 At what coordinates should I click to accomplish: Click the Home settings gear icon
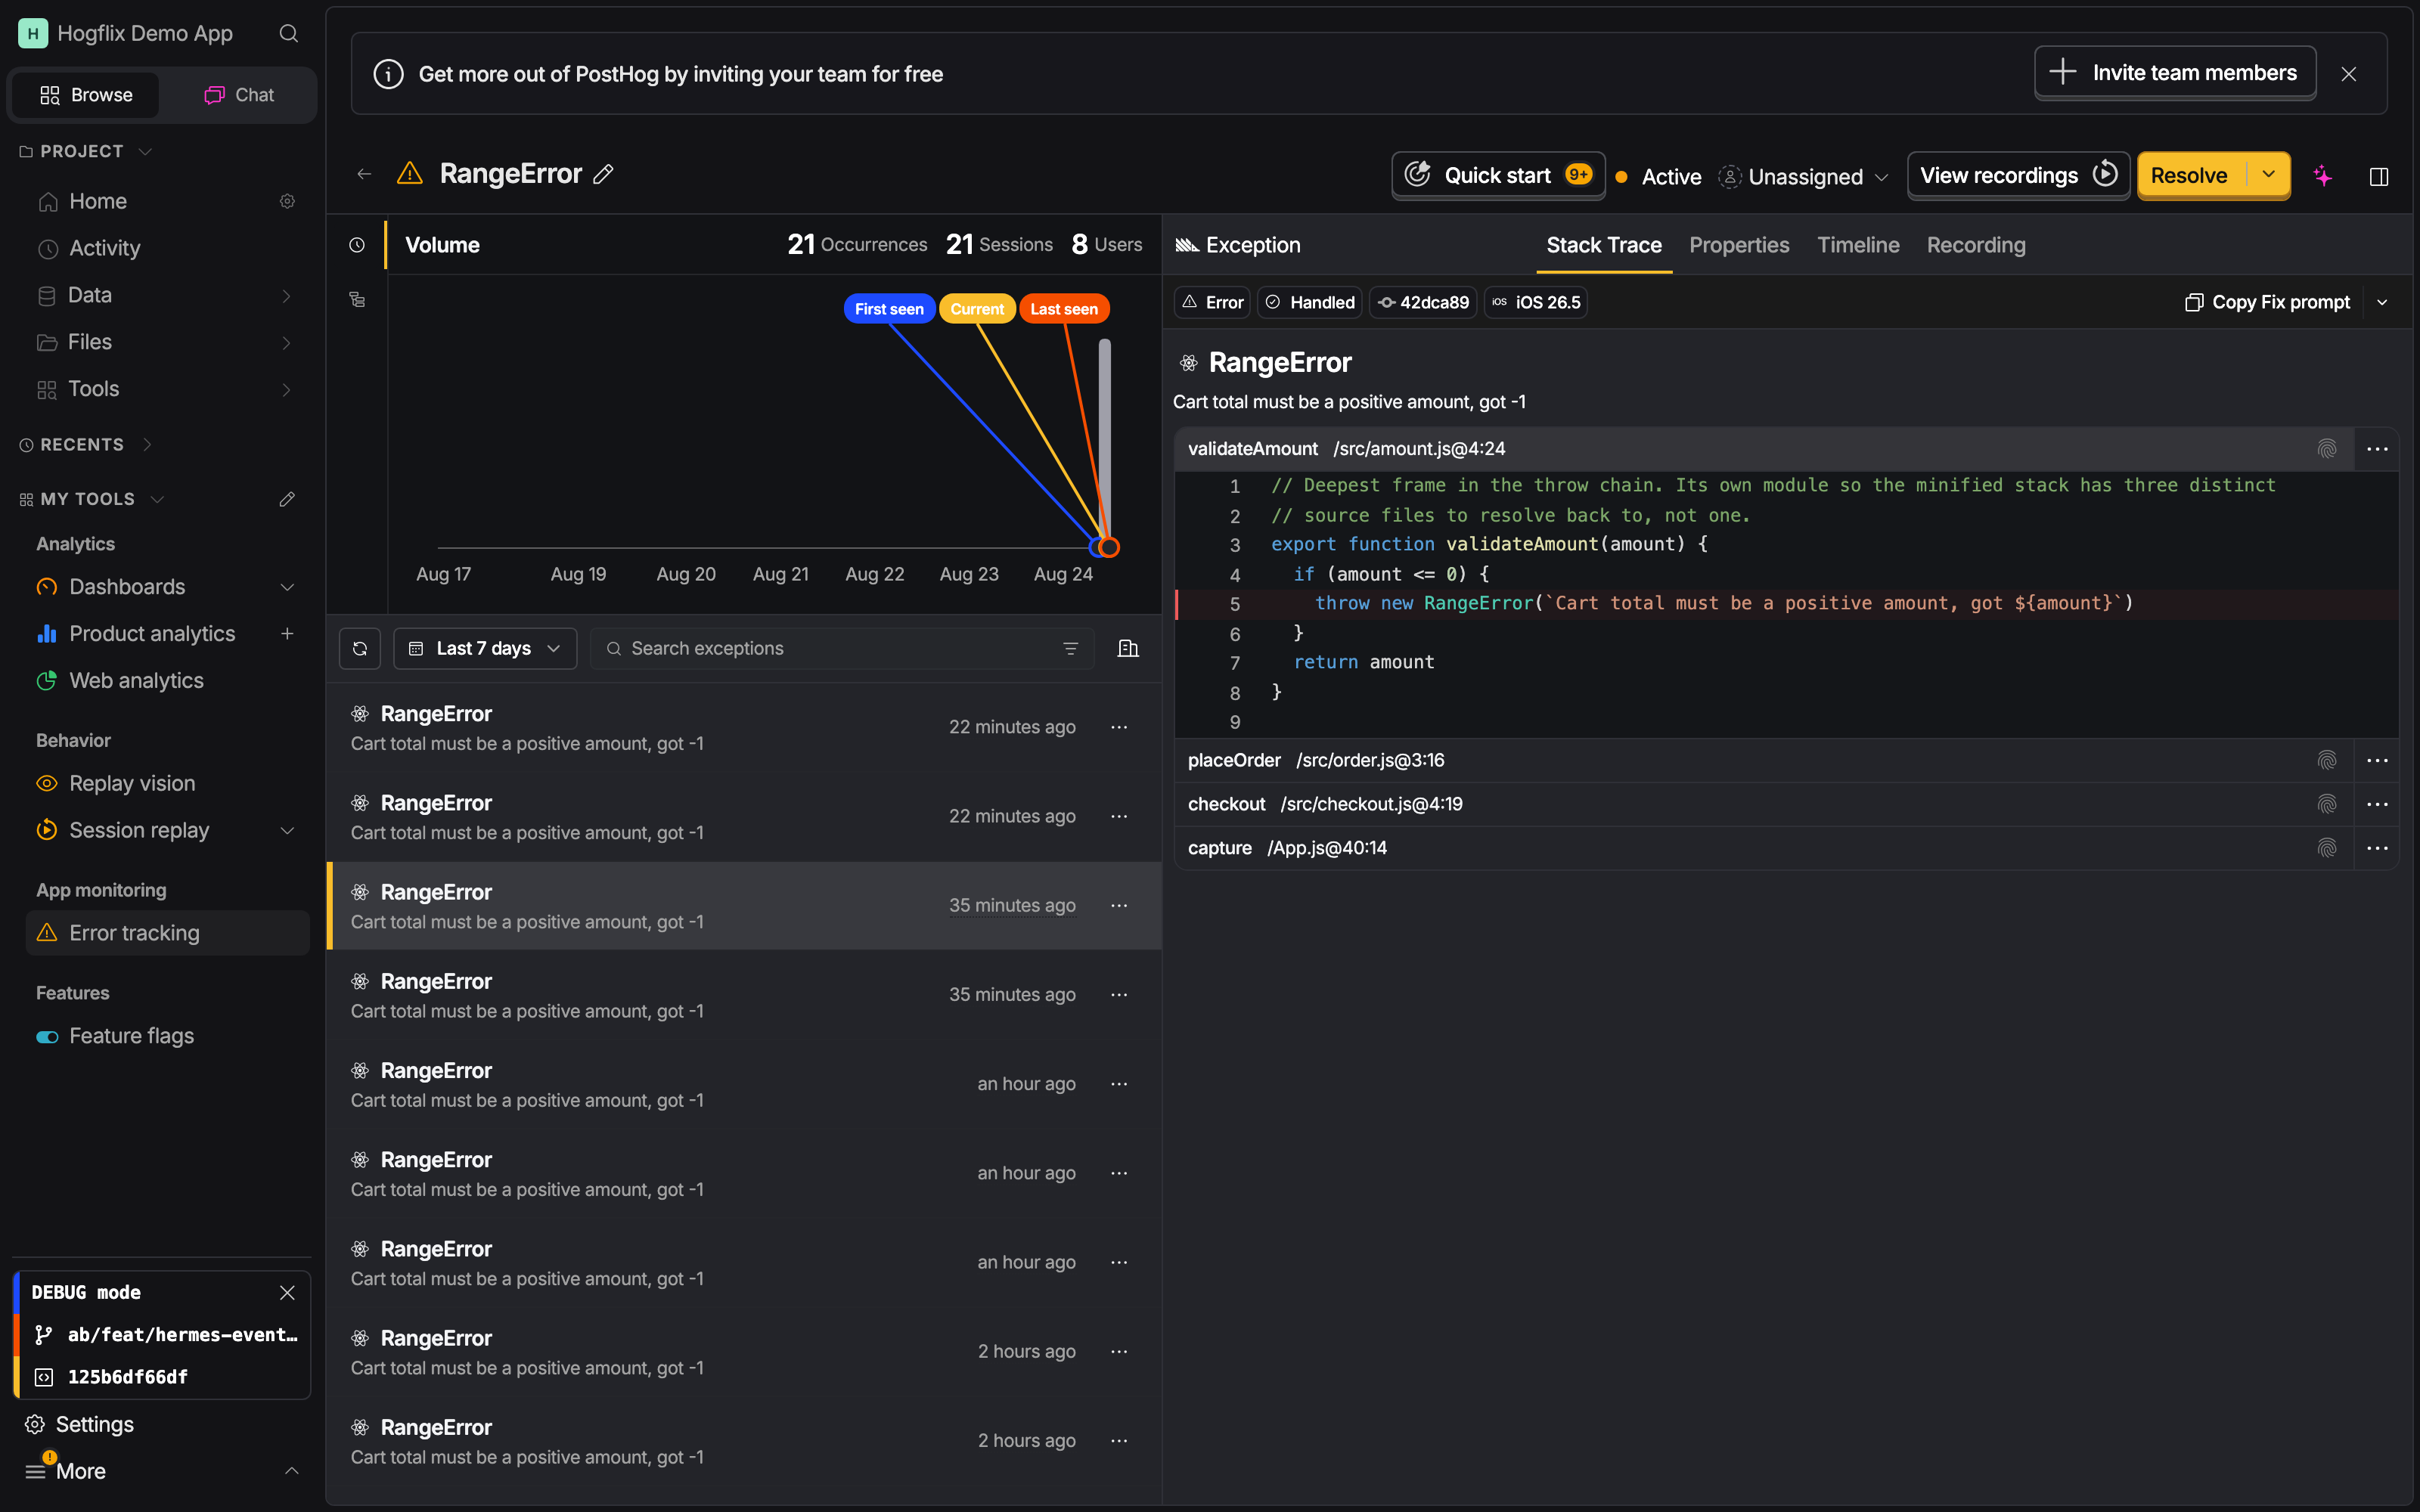pos(287,202)
